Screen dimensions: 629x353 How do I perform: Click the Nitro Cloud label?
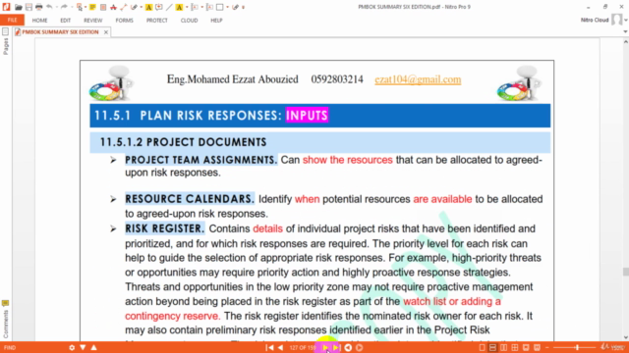pos(595,20)
